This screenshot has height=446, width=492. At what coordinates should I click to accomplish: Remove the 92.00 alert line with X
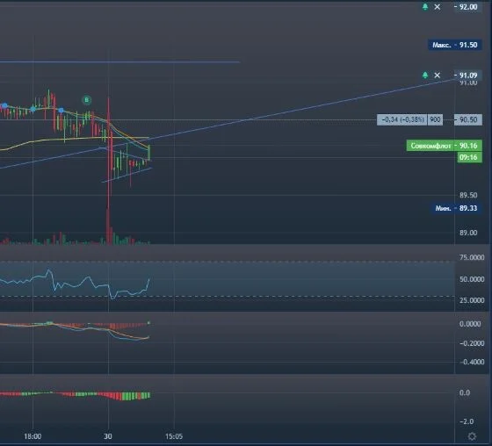(438, 7)
